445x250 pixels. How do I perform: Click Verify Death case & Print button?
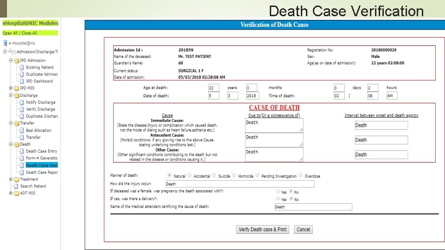[x=262, y=229]
